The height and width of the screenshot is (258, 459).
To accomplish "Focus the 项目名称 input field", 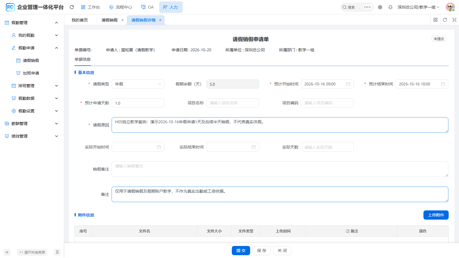I will point(233,103).
